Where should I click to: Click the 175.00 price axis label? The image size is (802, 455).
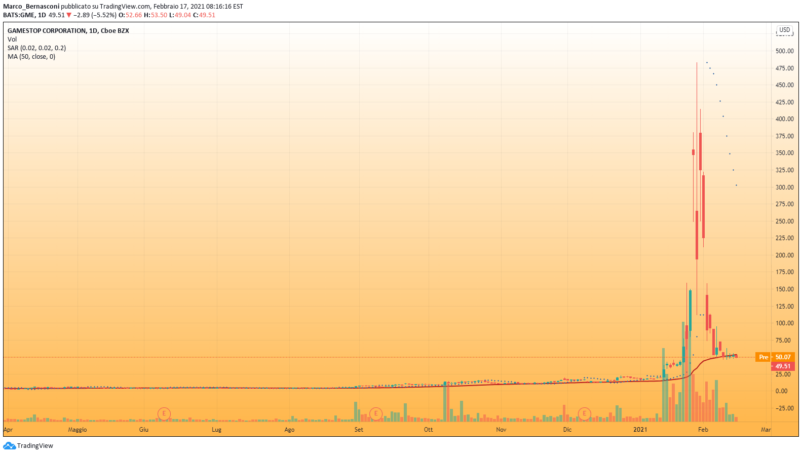785,272
